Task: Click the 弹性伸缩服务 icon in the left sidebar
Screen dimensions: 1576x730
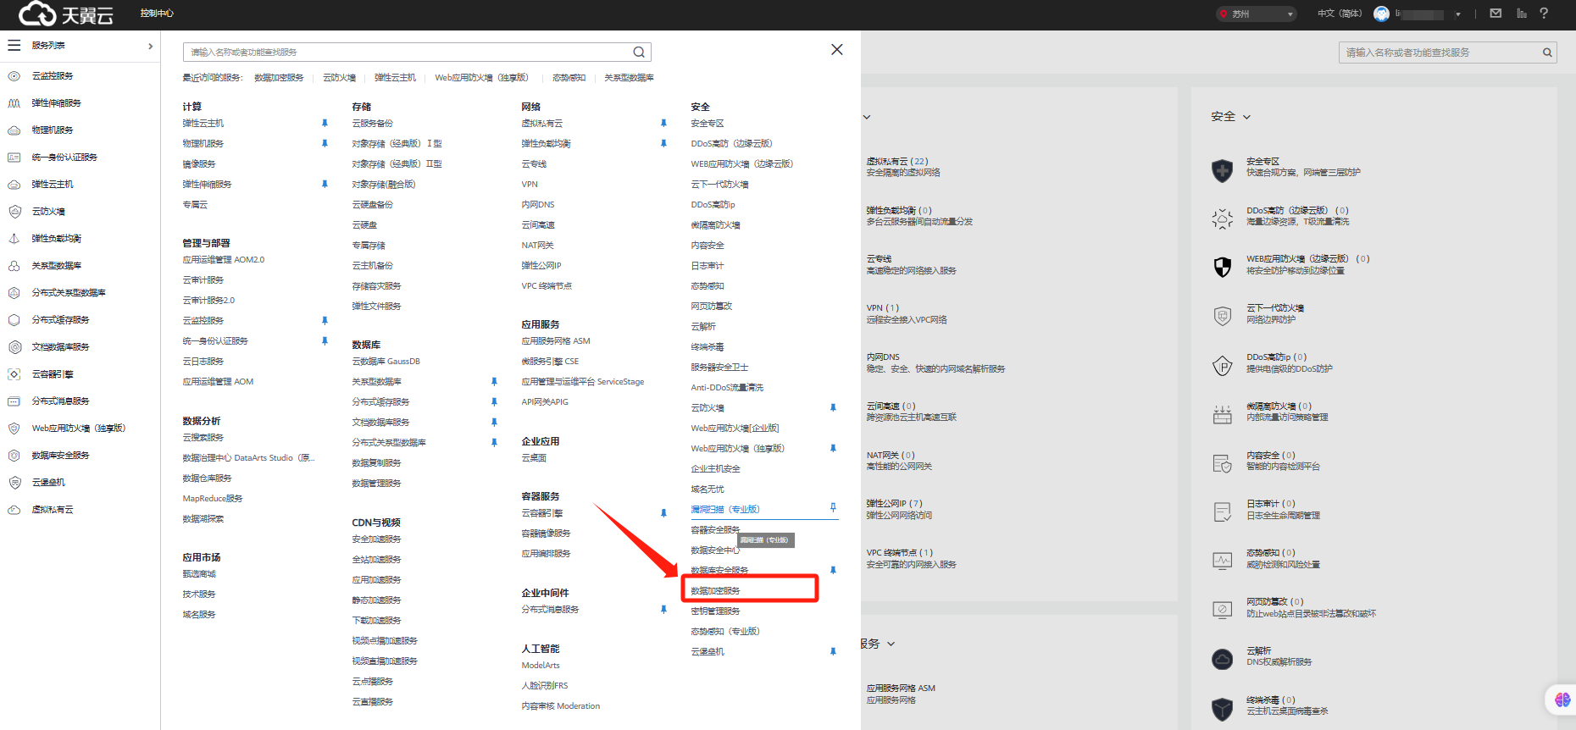Action: (x=14, y=103)
